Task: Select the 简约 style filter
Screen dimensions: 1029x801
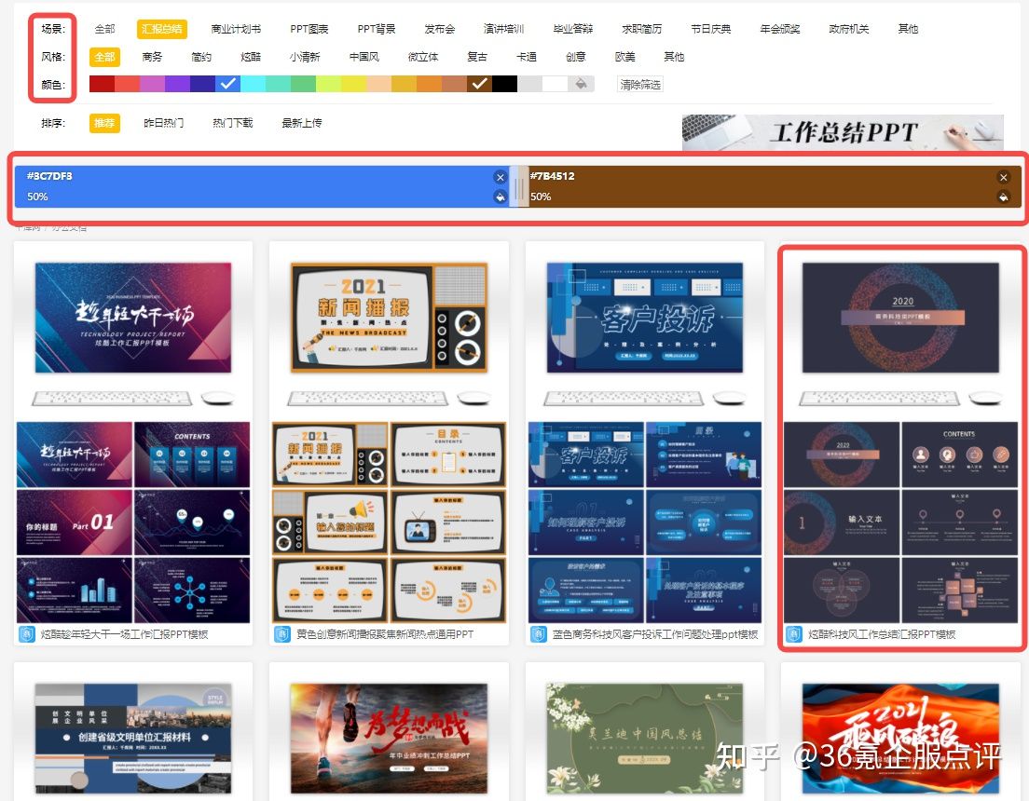Action: click(201, 57)
